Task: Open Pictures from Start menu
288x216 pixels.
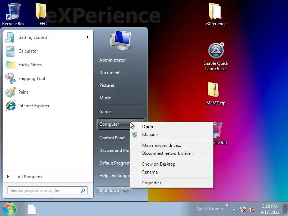Action: click(107, 85)
